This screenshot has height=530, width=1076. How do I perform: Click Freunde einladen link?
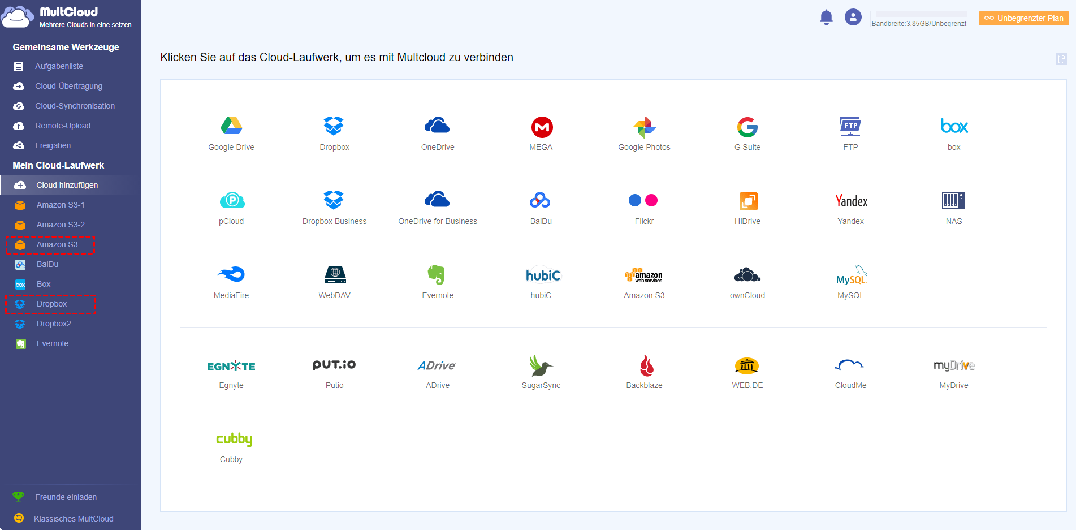click(66, 497)
